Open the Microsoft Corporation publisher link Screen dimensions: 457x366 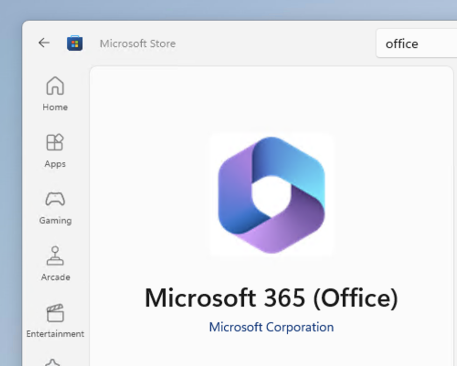[x=271, y=327]
